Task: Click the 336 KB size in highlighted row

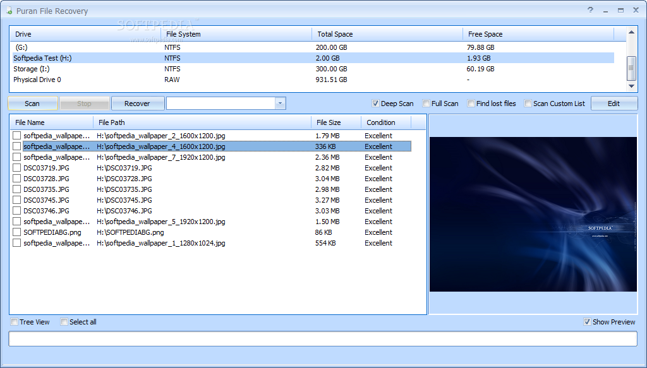Action: tap(325, 146)
